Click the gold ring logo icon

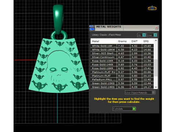click(152, 8)
